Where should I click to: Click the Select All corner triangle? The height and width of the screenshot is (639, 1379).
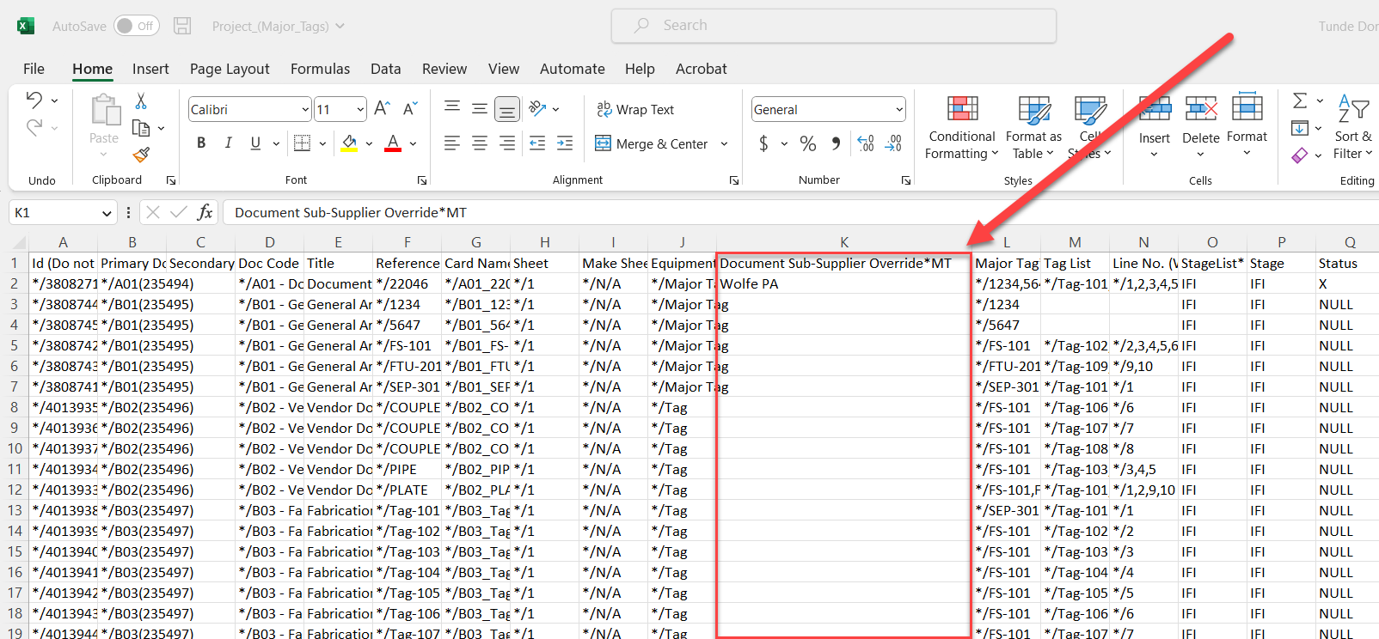click(x=19, y=242)
